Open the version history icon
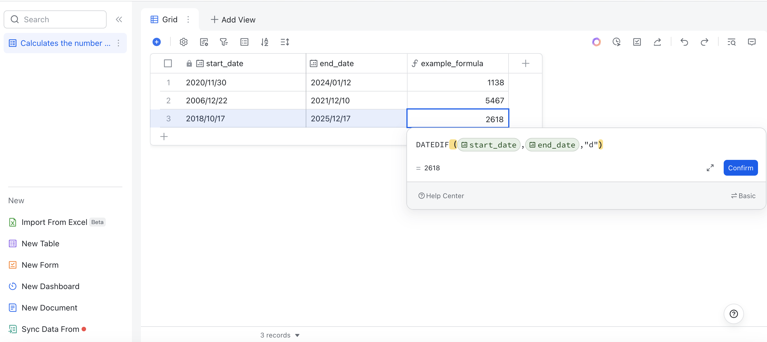Screen dimensions: 767x342 [617, 42]
